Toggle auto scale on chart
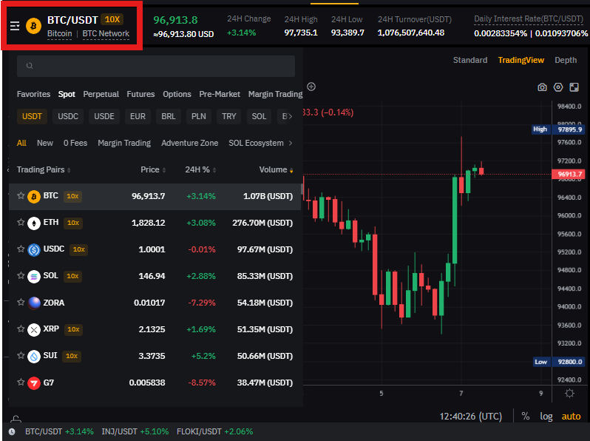The width and height of the screenshot is (590, 441). 572,416
